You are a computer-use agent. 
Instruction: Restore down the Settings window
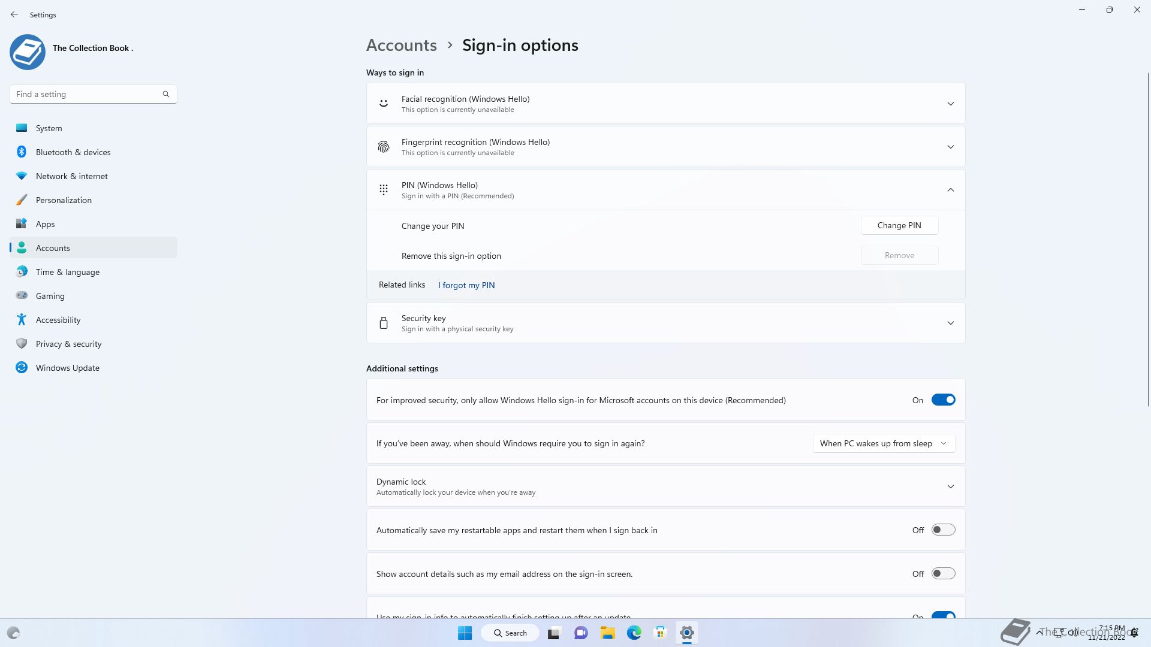pos(1110,10)
